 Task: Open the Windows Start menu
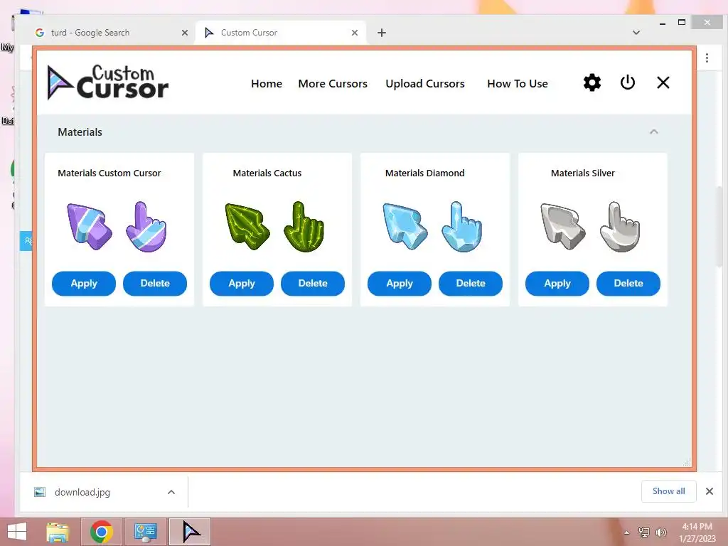[17, 532]
